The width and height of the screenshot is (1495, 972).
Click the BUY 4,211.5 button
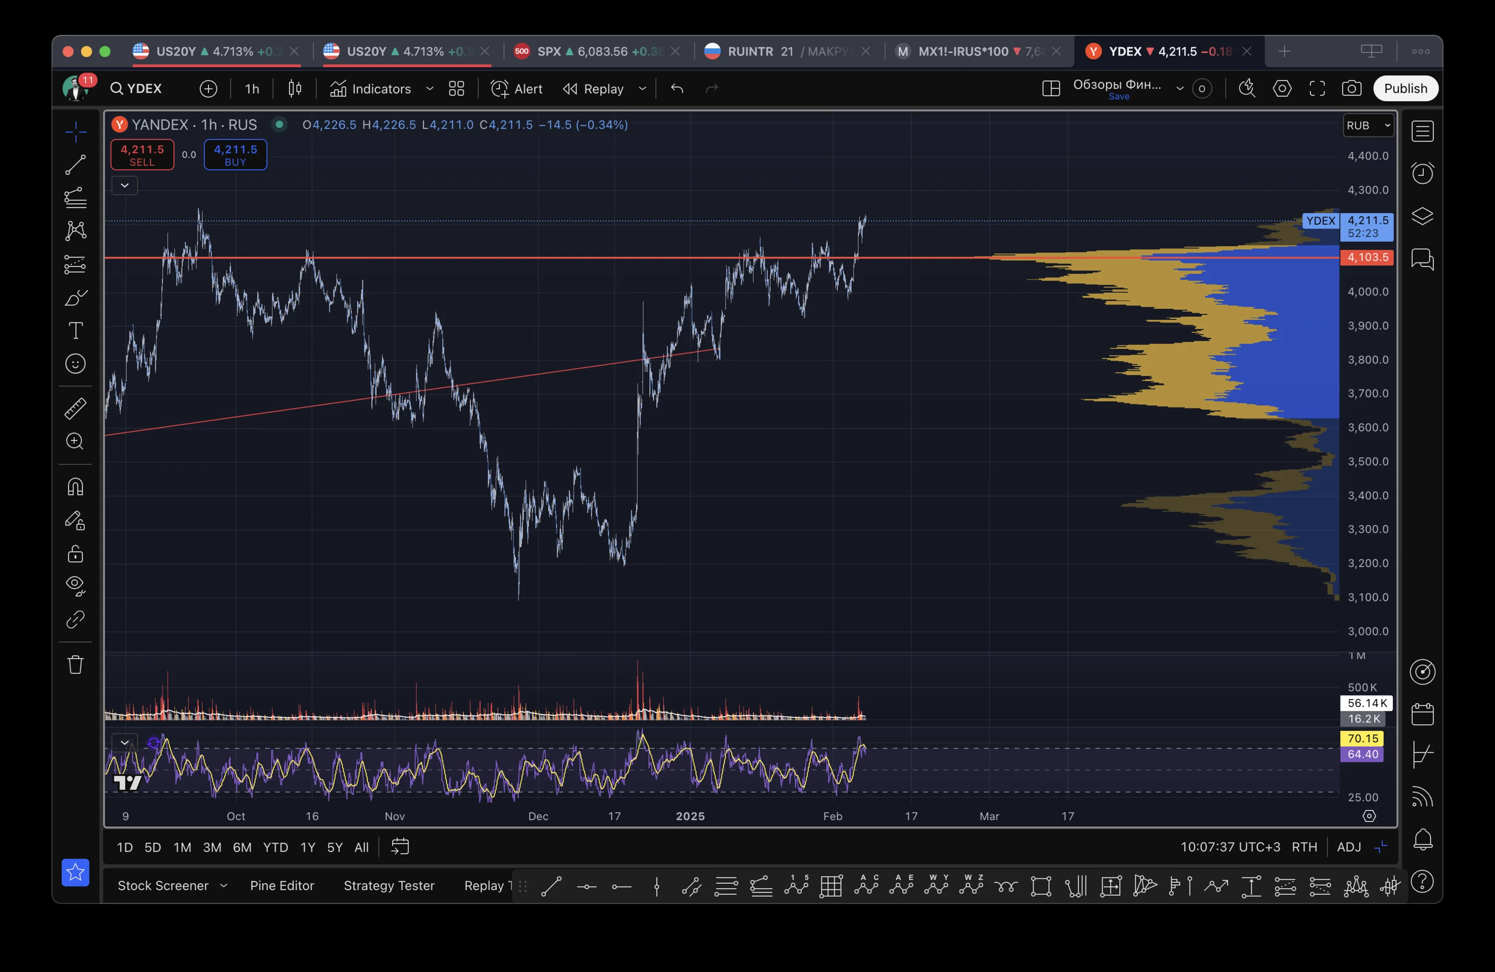236,154
